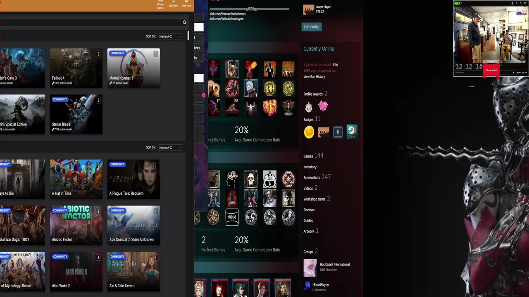
Task: Switch to List View
Action: (173, 4)
